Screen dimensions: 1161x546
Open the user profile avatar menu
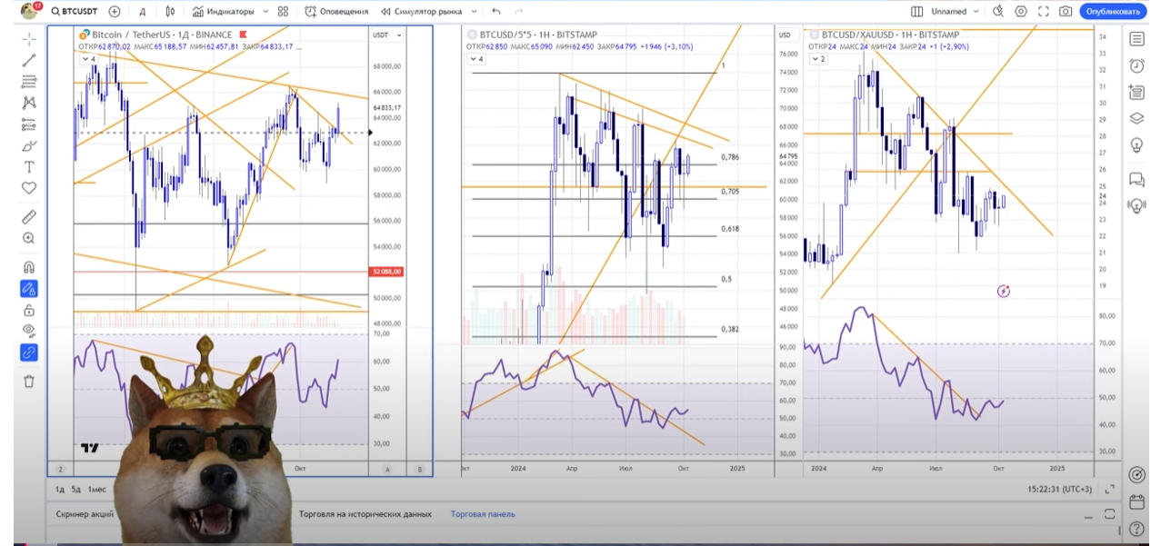click(x=29, y=11)
